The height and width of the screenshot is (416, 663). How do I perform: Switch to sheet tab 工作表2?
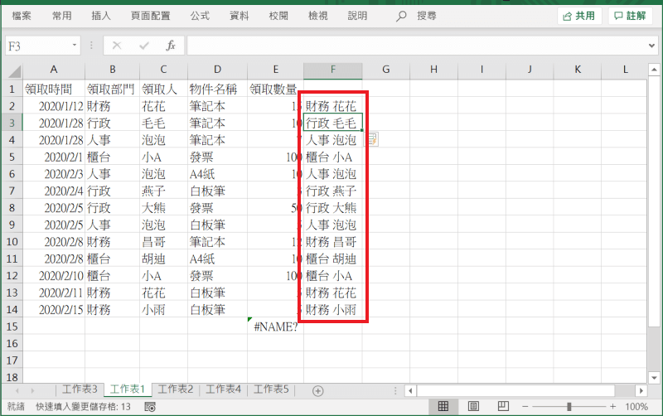tap(176, 389)
